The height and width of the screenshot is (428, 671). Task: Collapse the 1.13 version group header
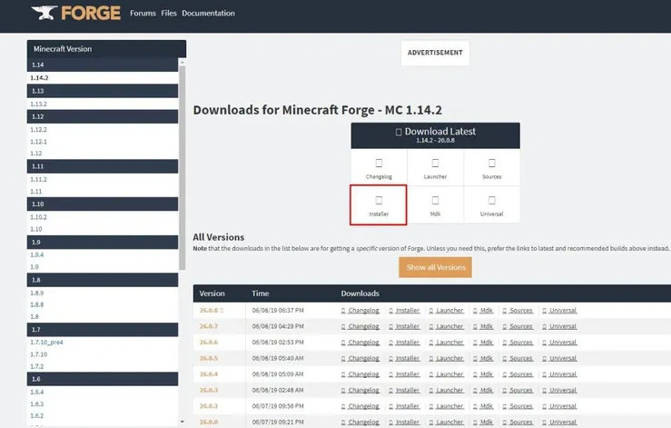pos(103,91)
